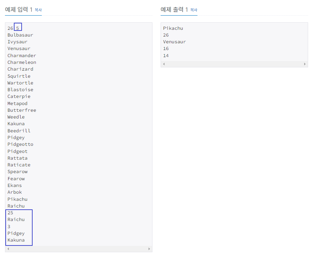312x254 pixels.
Task: Click the right scroll arrow in output box
Action: point(305,64)
